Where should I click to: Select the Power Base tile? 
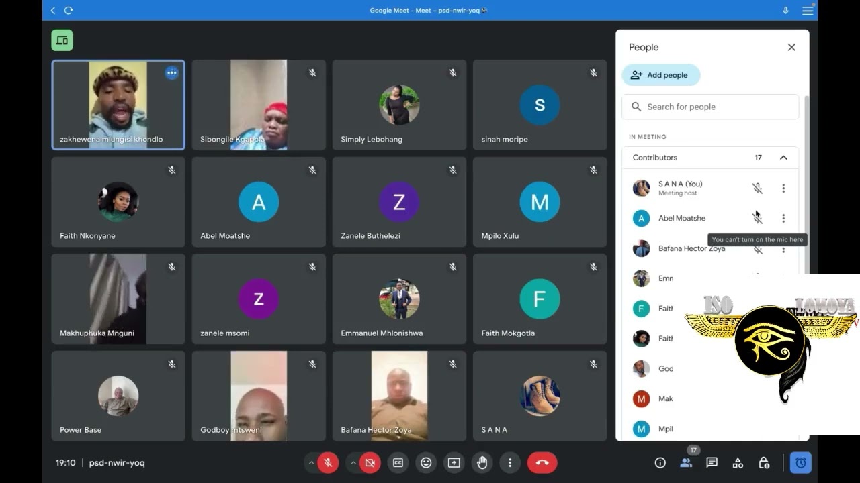[x=118, y=396]
